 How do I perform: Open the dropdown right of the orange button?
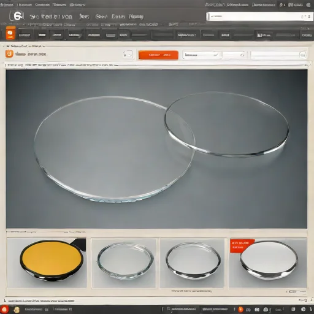(x=202, y=55)
